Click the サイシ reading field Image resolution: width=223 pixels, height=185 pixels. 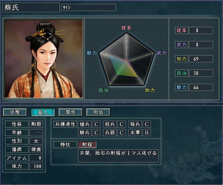pyautogui.click(x=89, y=7)
